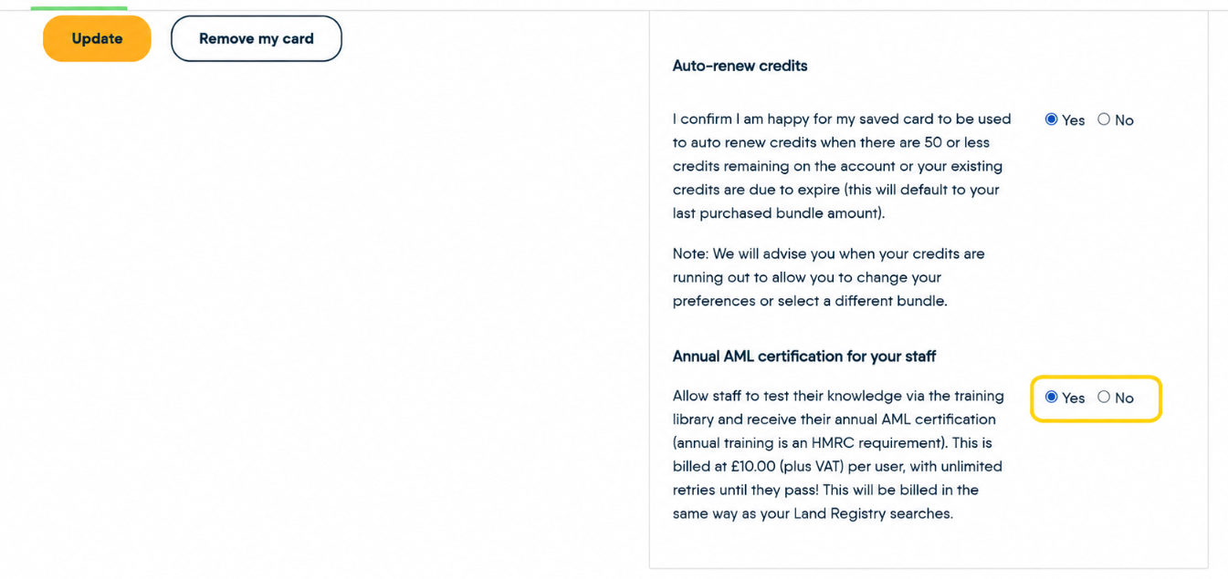Click the Annual AML certification for your staff heading
Screen dimensions: 1228x579
[804, 357]
